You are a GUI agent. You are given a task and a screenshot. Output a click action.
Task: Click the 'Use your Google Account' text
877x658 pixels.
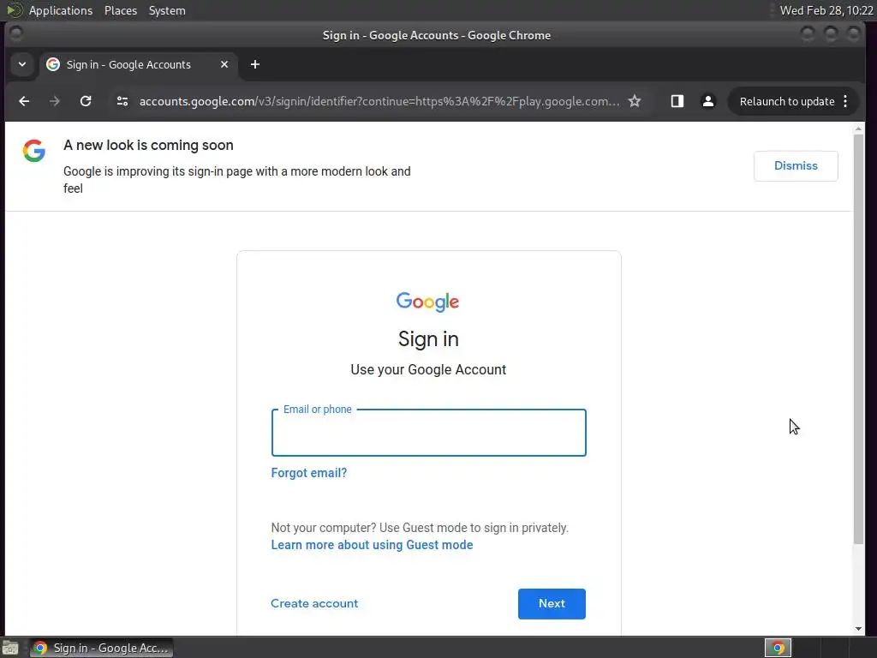428,370
